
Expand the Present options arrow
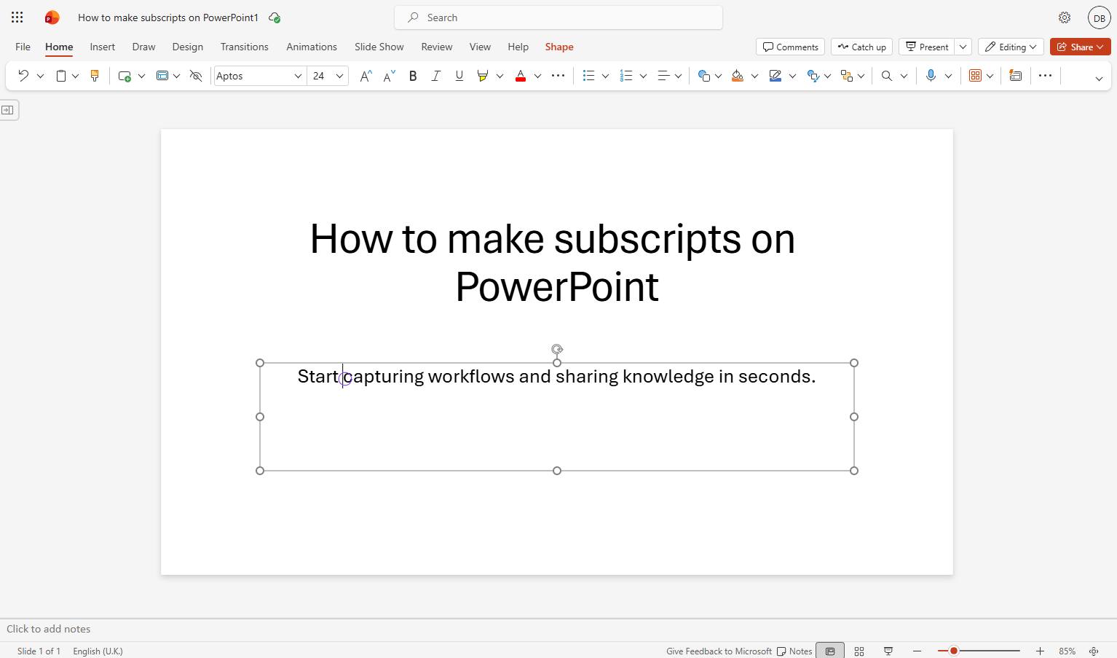963,47
